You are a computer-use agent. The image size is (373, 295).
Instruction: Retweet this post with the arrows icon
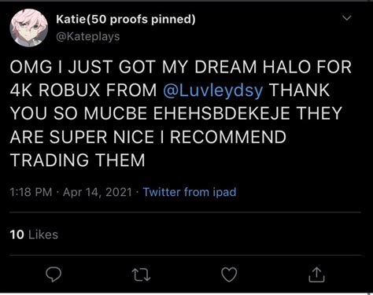(141, 275)
